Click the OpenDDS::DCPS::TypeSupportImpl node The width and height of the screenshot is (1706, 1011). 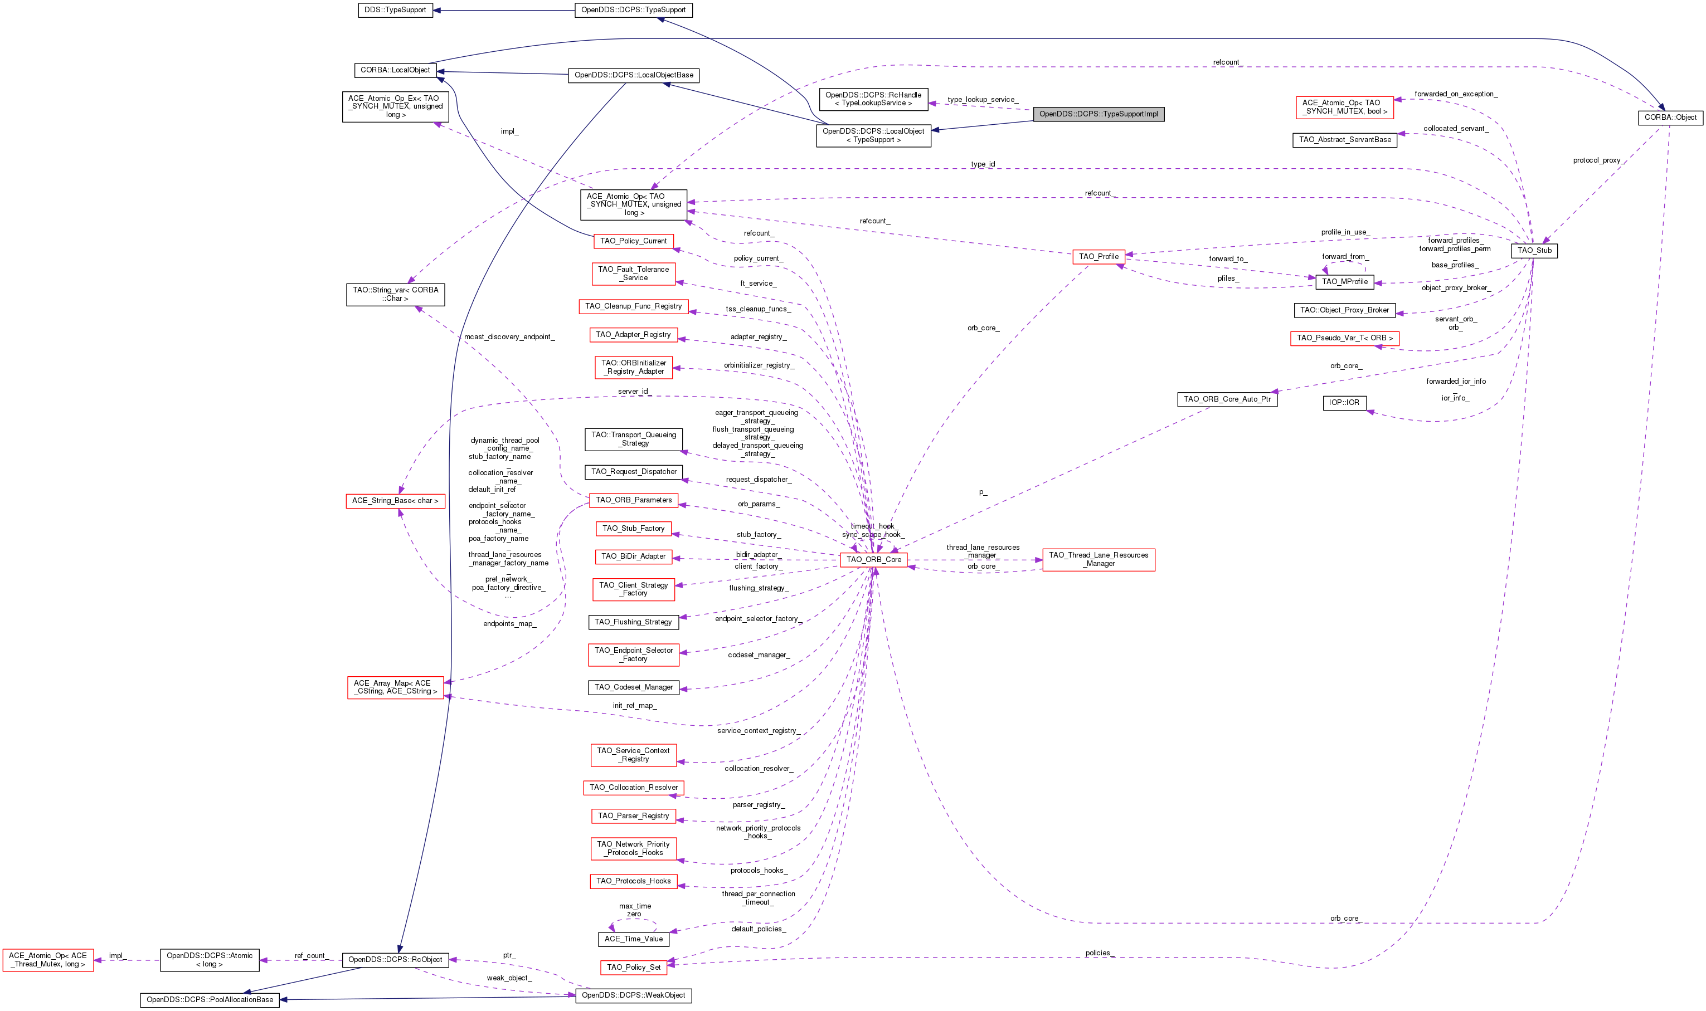point(1098,114)
